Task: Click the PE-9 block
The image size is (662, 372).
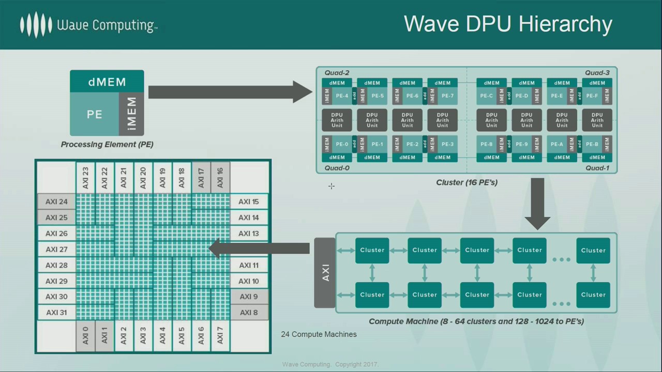Action: [x=522, y=144]
